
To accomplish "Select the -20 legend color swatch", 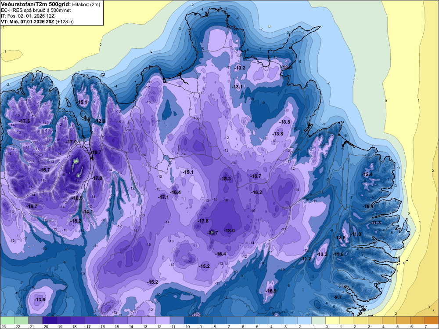I will coord(50,320).
